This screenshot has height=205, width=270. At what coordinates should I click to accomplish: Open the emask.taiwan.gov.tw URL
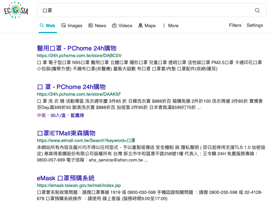point(79,186)
